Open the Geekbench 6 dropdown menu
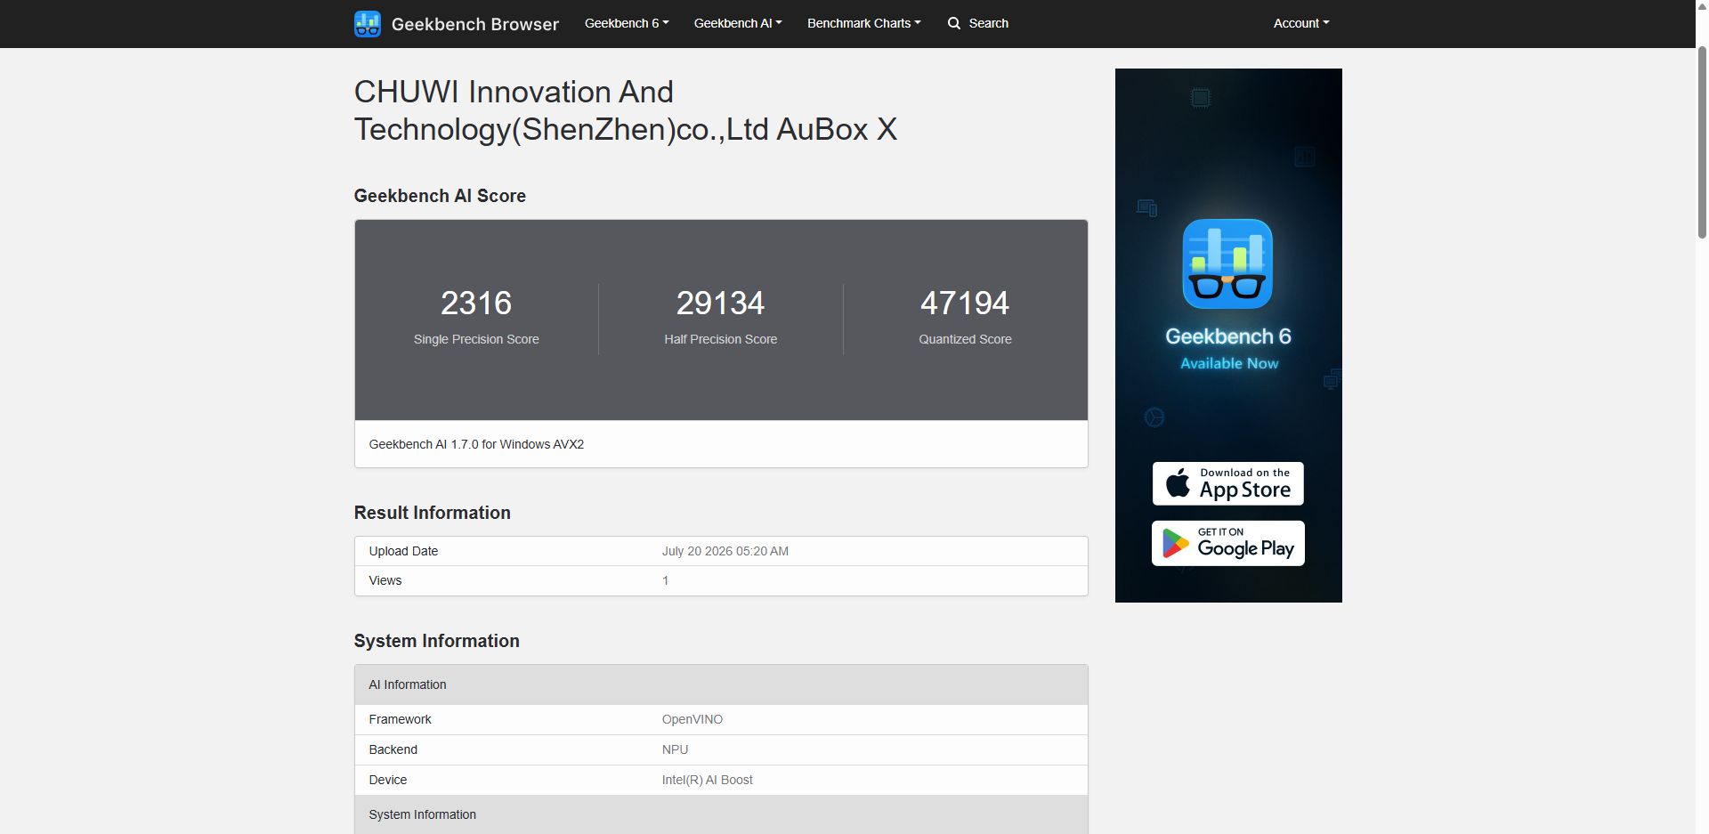Viewport: 1709px width, 834px height. click(627, 23)
